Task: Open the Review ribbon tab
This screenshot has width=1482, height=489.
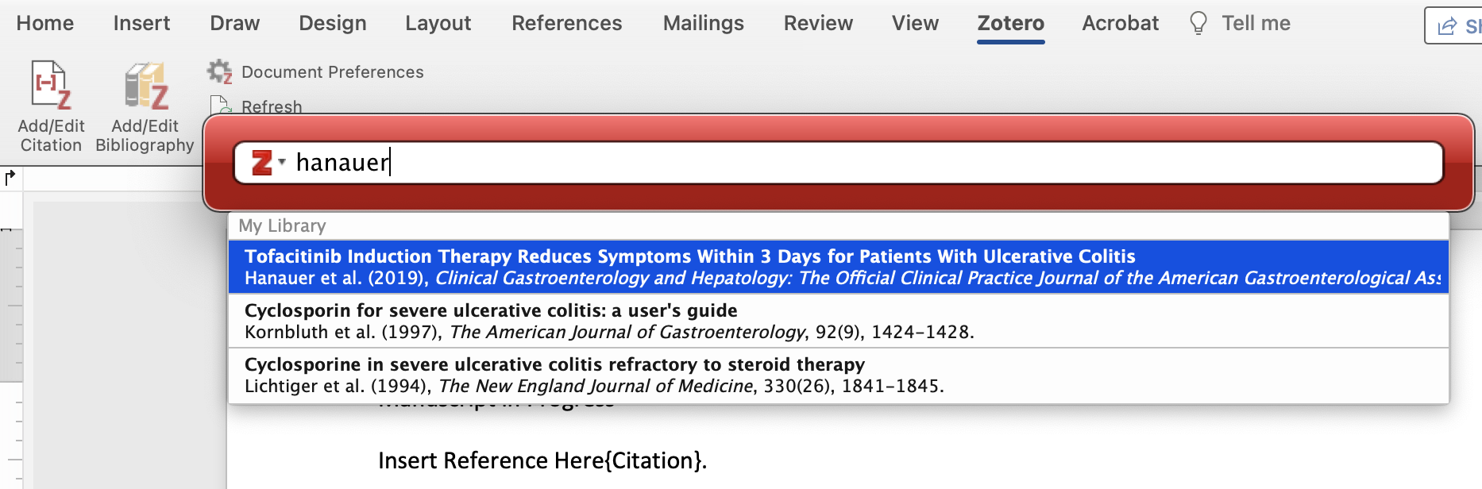Action: tap(818, 24)
